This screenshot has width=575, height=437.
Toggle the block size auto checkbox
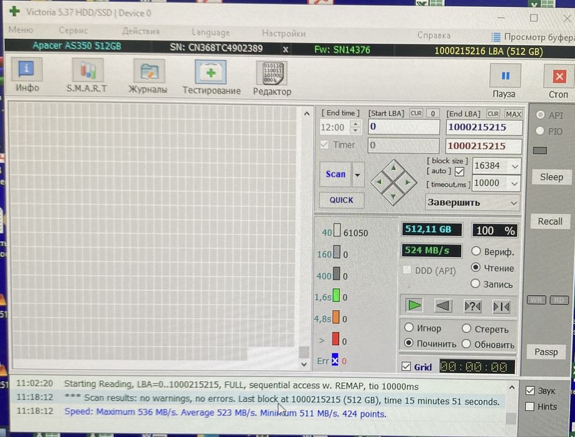click(459, 171)
